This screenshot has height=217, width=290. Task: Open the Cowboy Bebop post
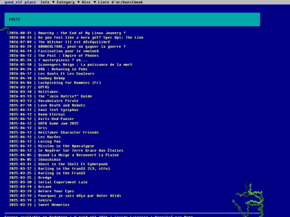click(x=52, y=78)
